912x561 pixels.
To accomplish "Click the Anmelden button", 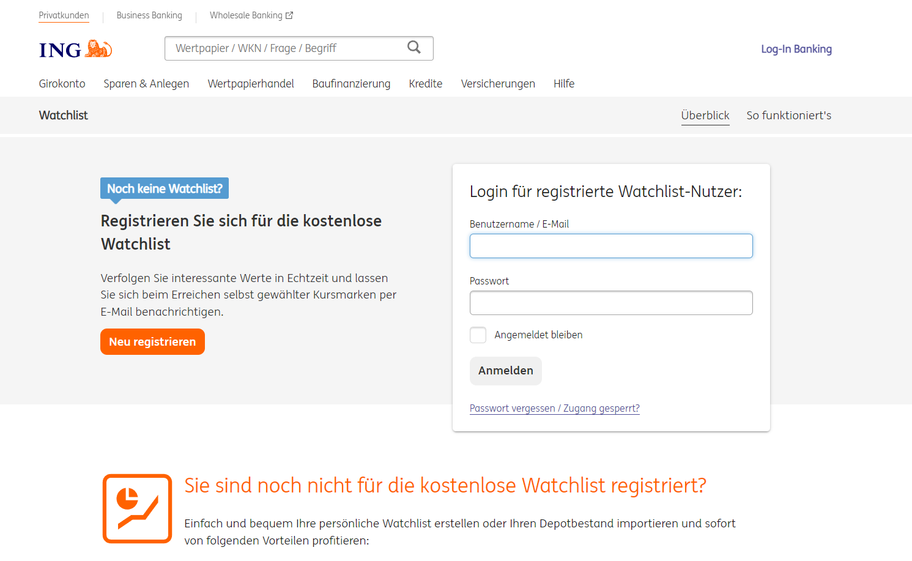I will pos(506,371).
